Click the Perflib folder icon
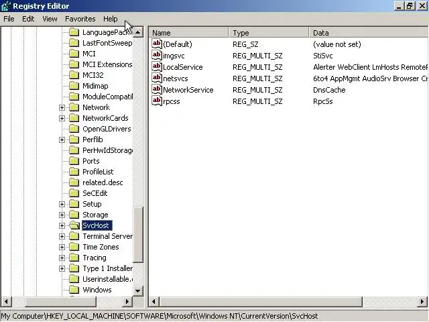 [74, 140]
